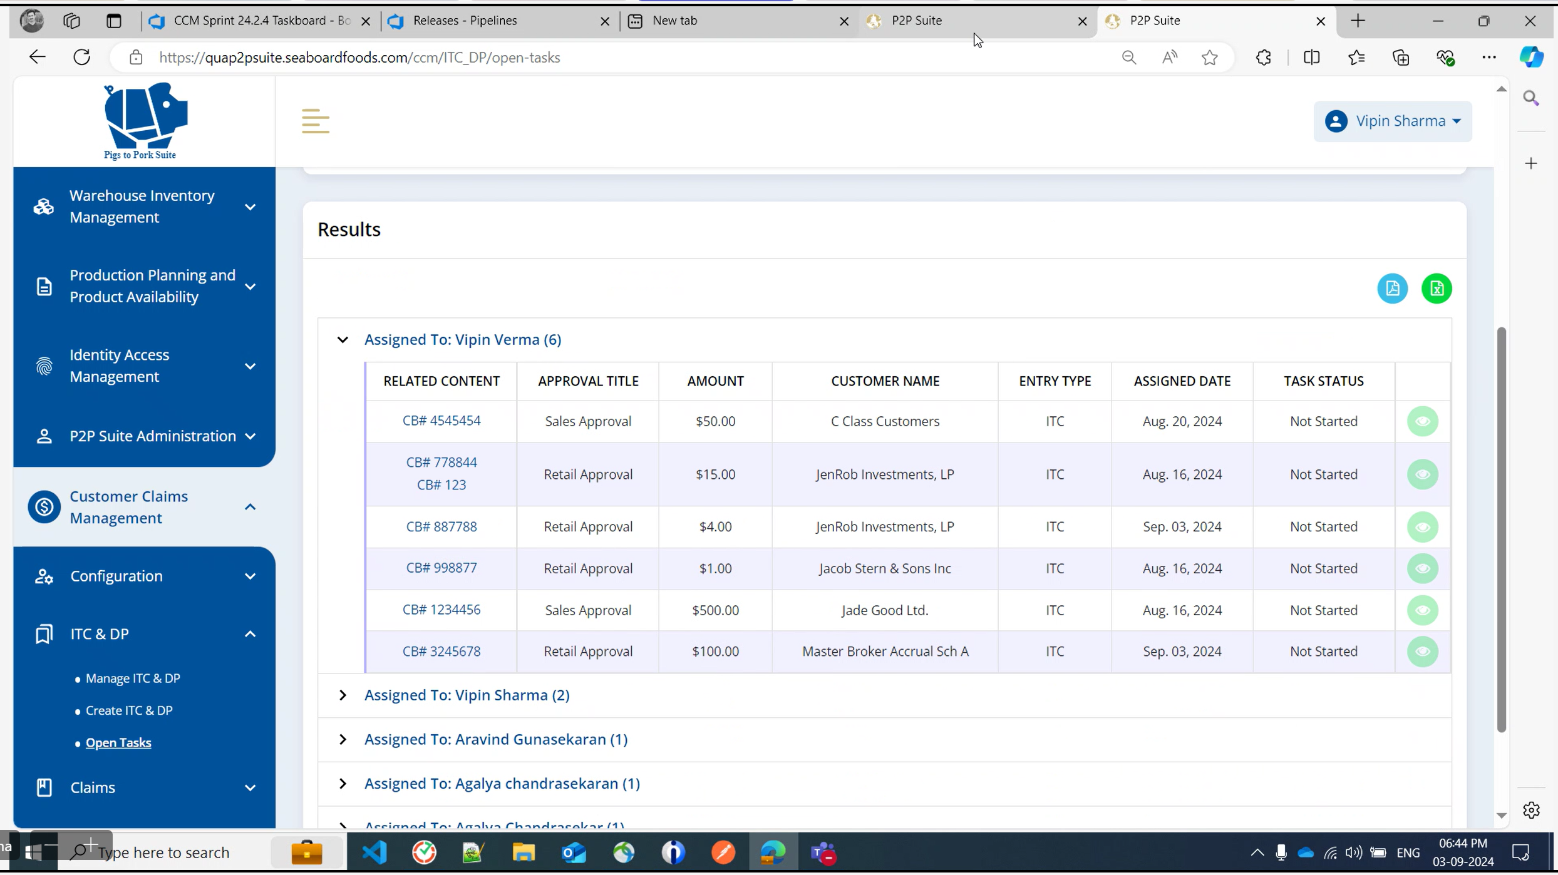This screenshot has width=1558, height=875.
Task: Click the PDF export icon
Action: (1392, 289)
